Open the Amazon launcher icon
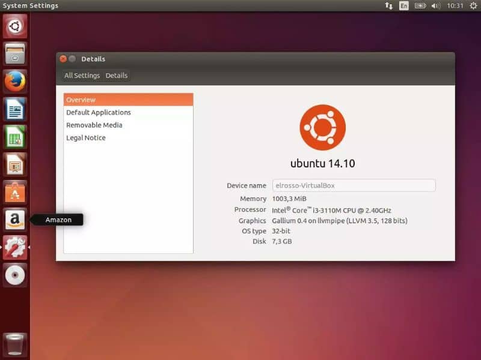 pos(15,220)
